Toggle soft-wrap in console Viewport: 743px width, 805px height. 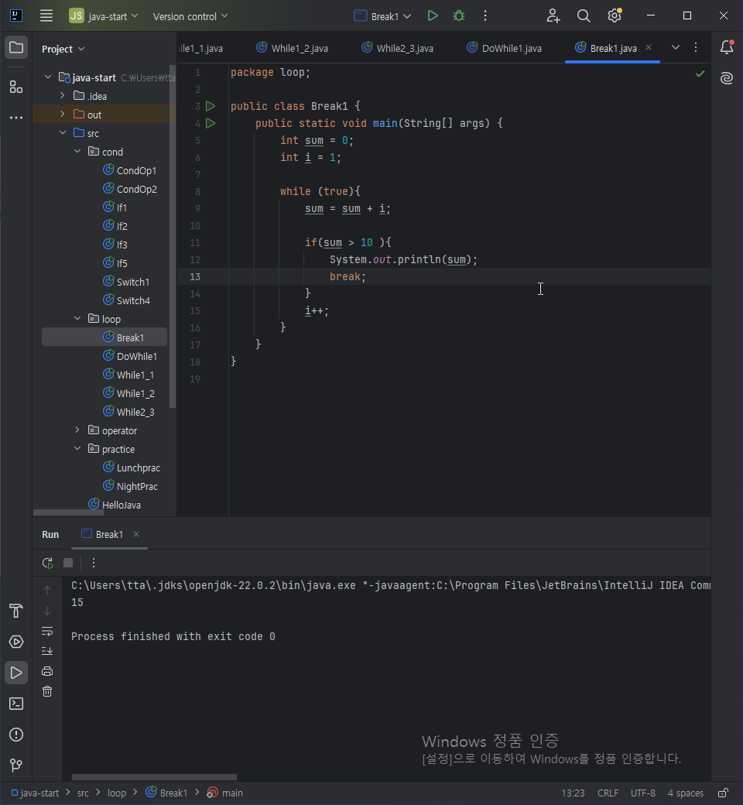[x=47, y=632]
